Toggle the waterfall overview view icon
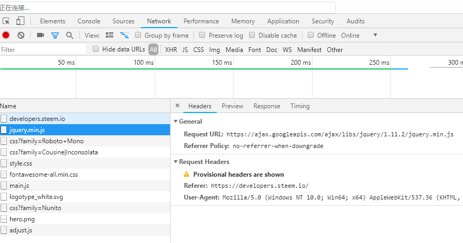 pos(124,35)
